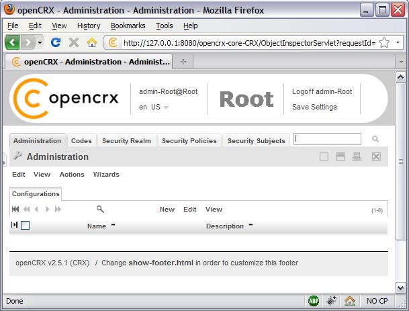The width and height of the screenshot is (409, 311).
Task: Switch to the Codes tab
Action: pos(81,140)
